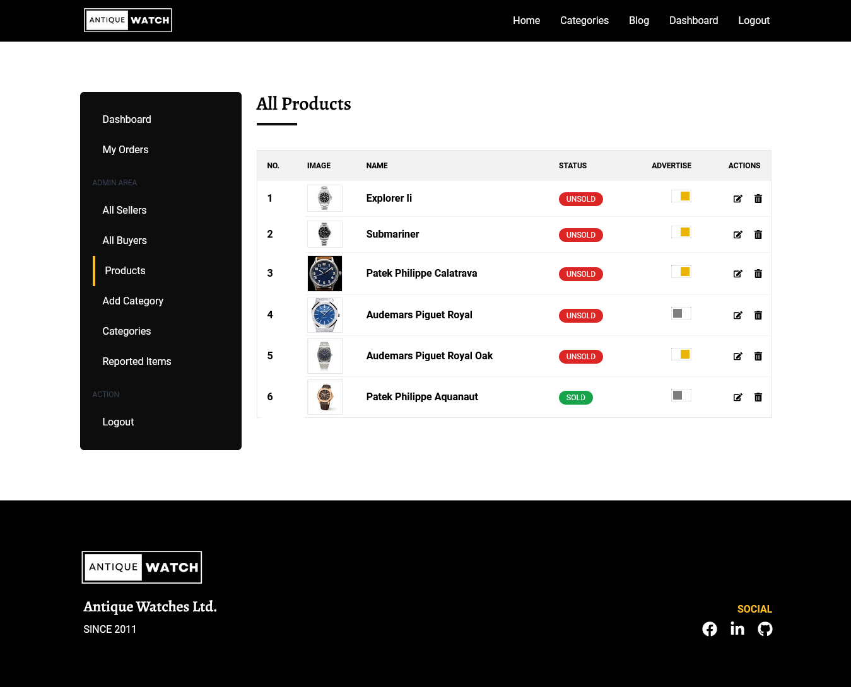Viewport: 851px width, 687px height.
Task: Delete the Submariner product with trash icon
Action: point(758,234)
